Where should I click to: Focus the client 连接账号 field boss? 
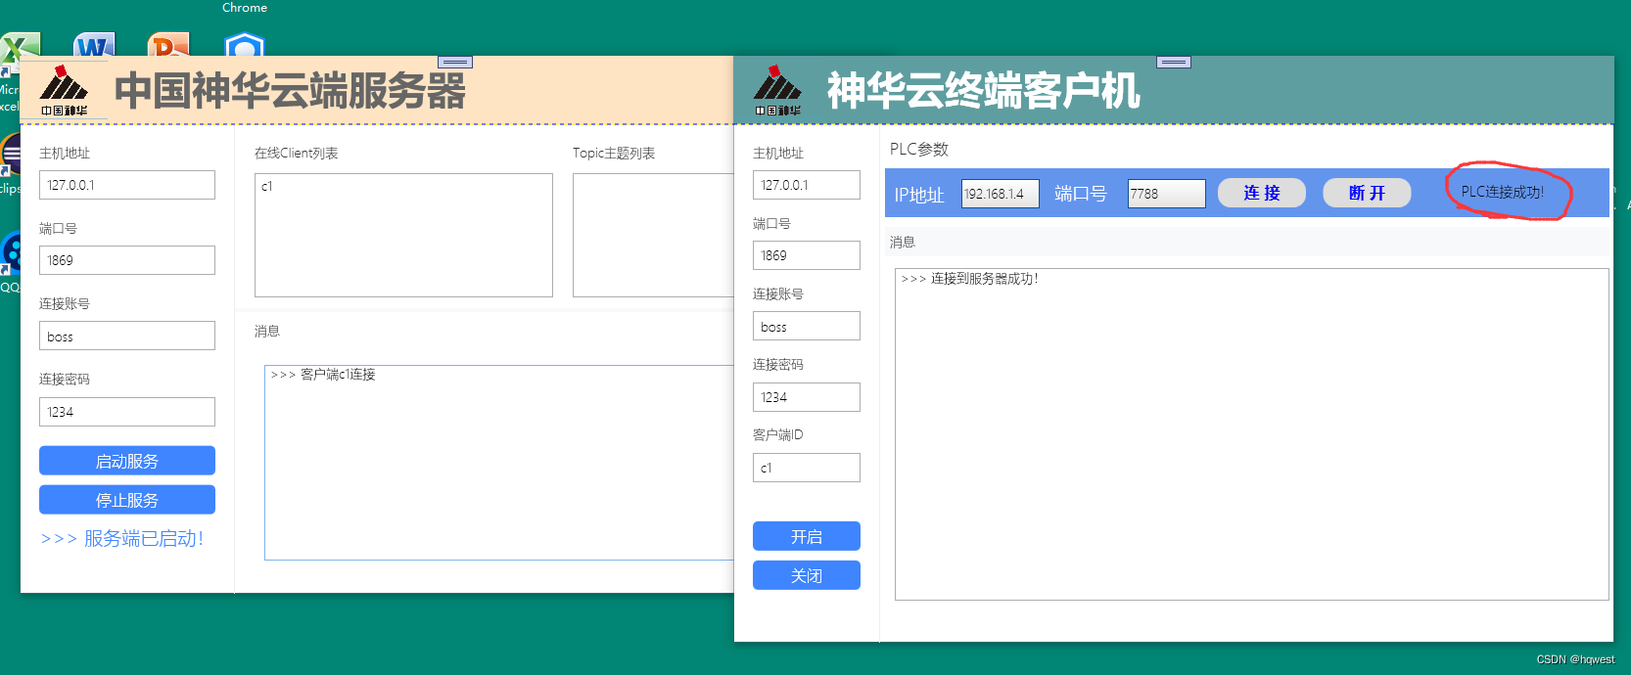point(807,326)
